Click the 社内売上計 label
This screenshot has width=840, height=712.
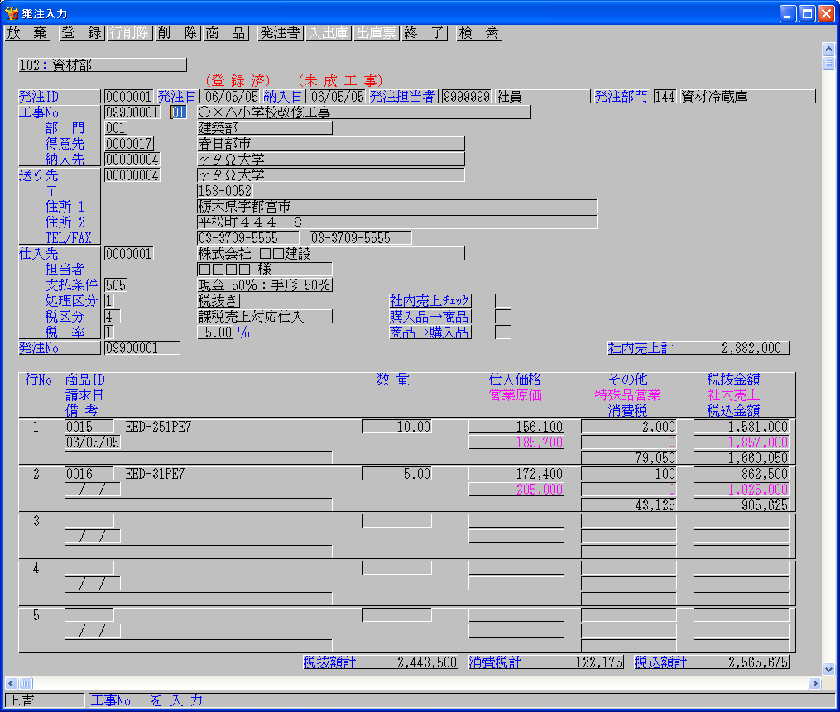coord(641,348)
